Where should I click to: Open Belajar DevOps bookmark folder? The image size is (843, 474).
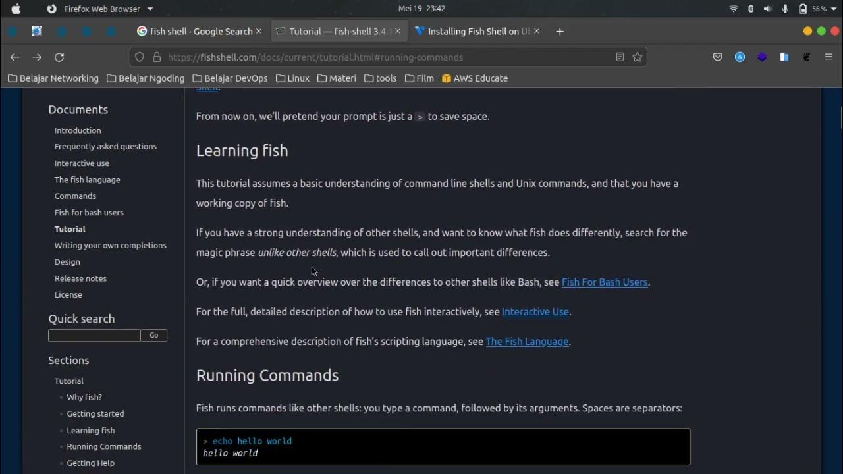[230, 78]
